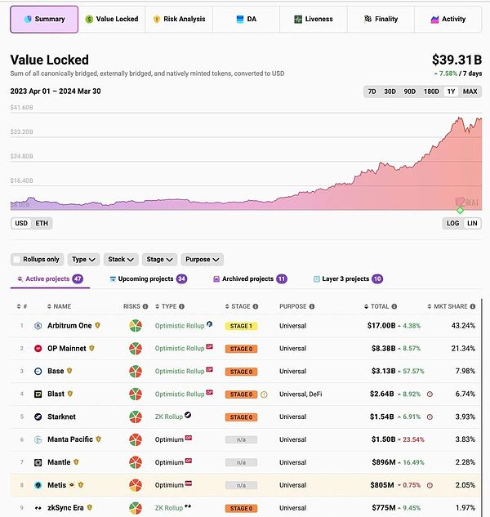Click the Starknet project logo icon
Screen dimensions: 490x517
[x=38, y=417]
